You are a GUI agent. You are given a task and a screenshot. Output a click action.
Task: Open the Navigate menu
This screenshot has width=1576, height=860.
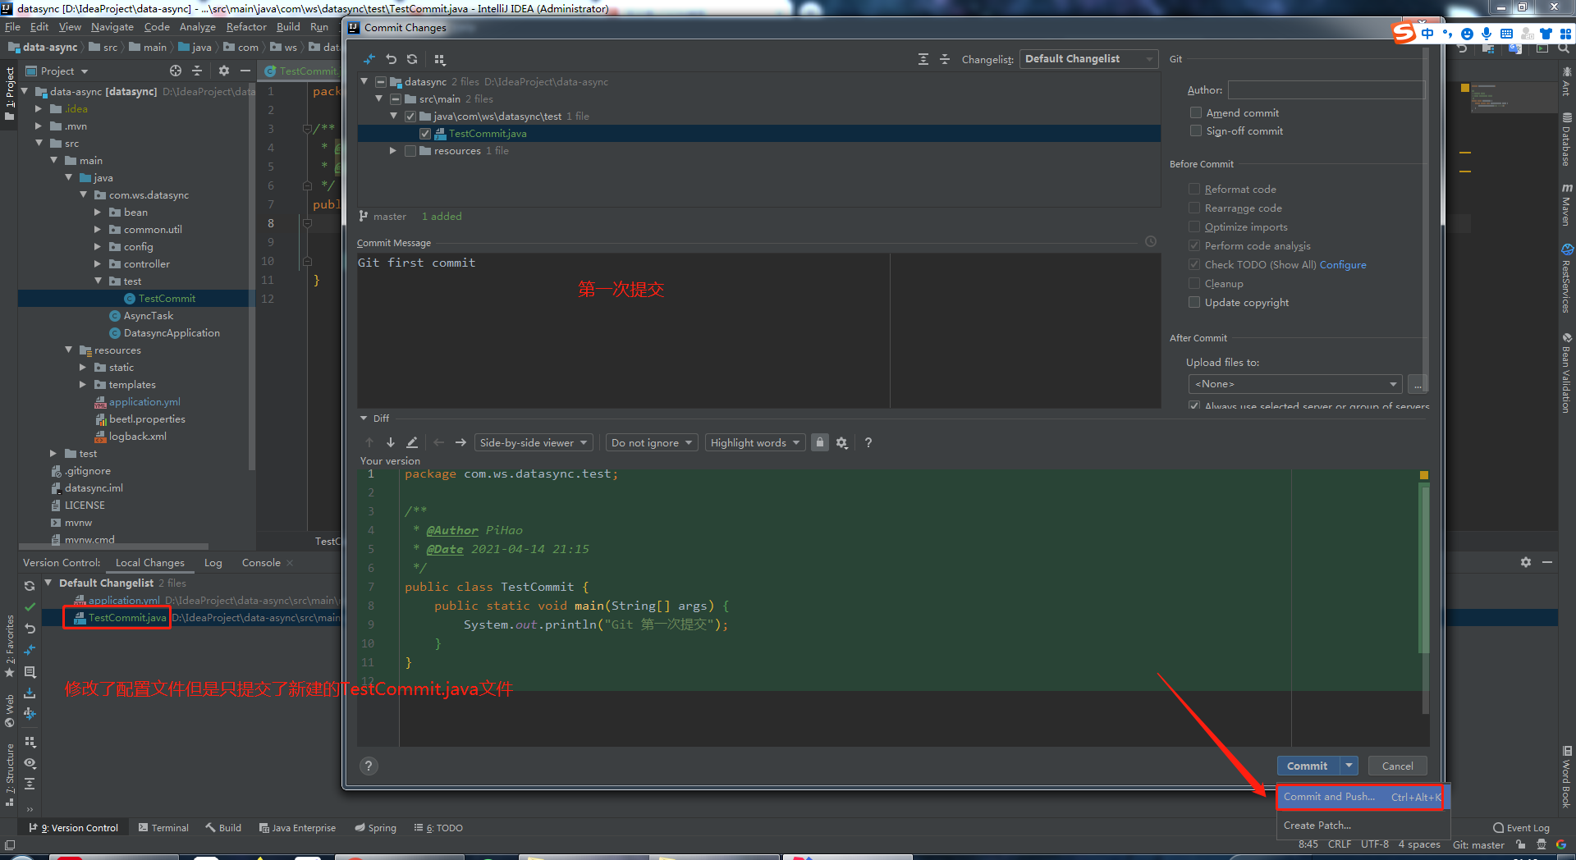click(x=112, y=26)
